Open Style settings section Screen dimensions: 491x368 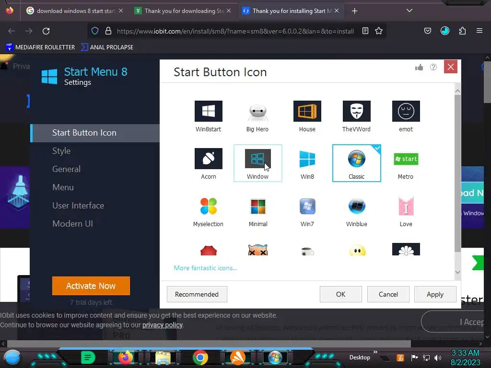click(61, 151)
